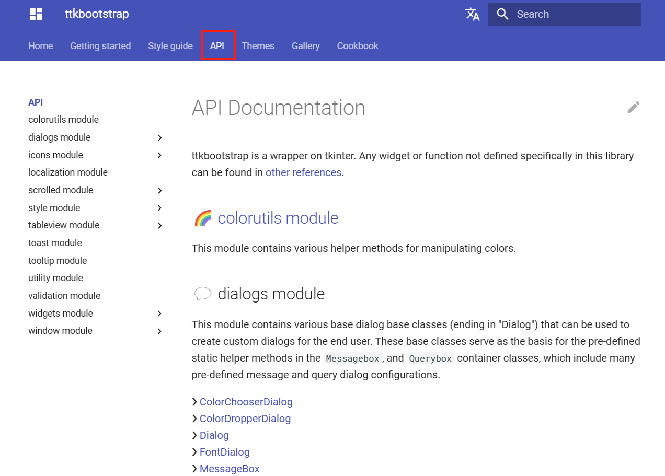The image size is (665, 476).
Task: Click the speech bubble icon by dialogs heading
Action: (203, 294)
